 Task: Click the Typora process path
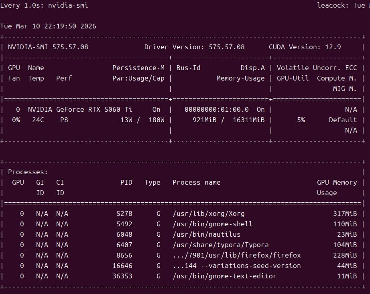[x=220, y=245]
